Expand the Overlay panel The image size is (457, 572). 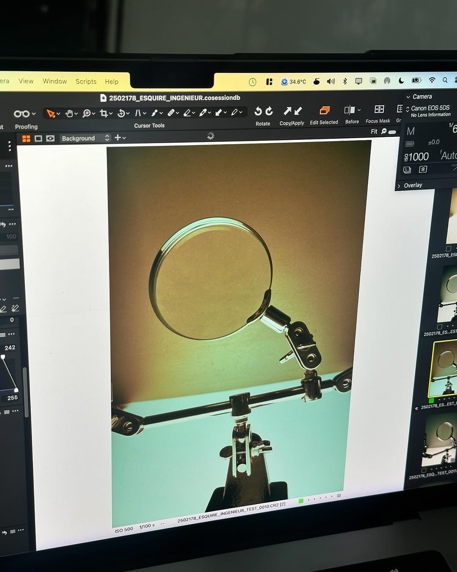point(399,186)
